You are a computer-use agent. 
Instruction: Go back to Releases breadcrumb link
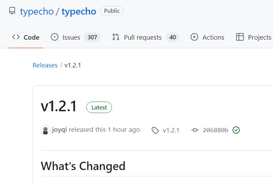45,65
